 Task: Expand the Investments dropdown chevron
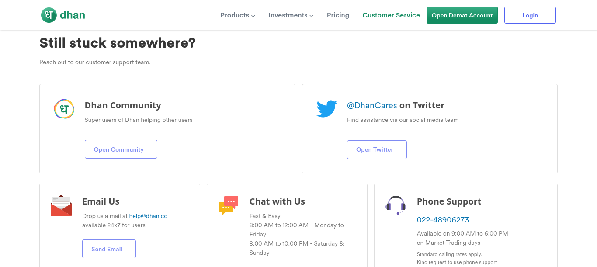(312, 16)
